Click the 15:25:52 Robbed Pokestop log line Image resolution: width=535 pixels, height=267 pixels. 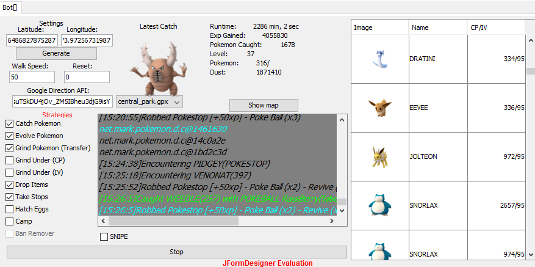(218, 188)
